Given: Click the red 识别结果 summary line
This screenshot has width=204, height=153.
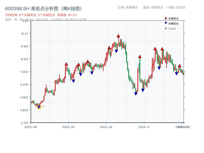Looking at the screenshot, I should tap(41, 15).
